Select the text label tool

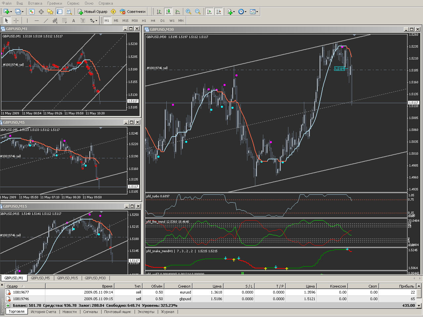[x=83, y=20]
